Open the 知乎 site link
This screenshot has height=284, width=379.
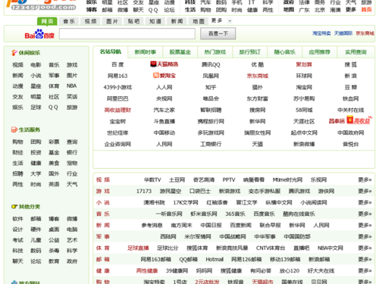[x=211, y=87]
